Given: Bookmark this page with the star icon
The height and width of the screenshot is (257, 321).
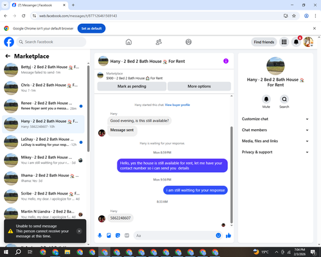Looking at the screenshot, I should pos(294,16).
